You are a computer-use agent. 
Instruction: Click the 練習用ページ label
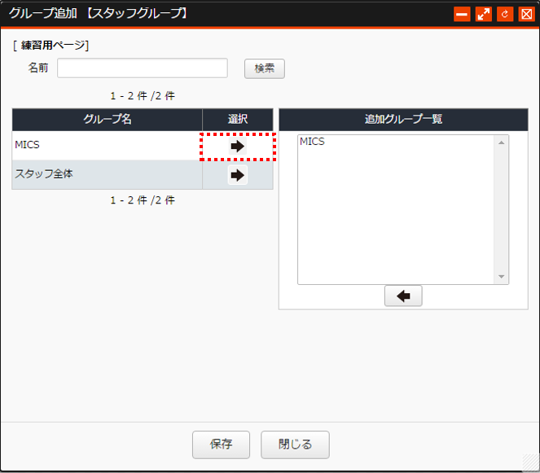[x=51, y=45]
